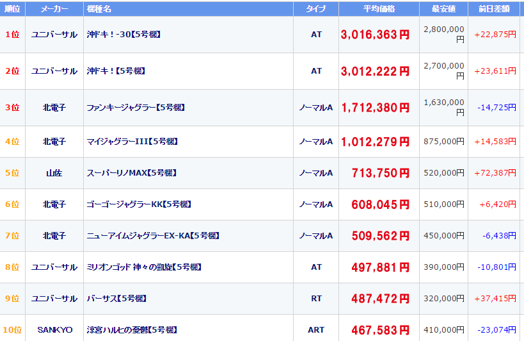Click day difference +72,387円
This screenshot has height=341, width=524.
click(495, 173)
